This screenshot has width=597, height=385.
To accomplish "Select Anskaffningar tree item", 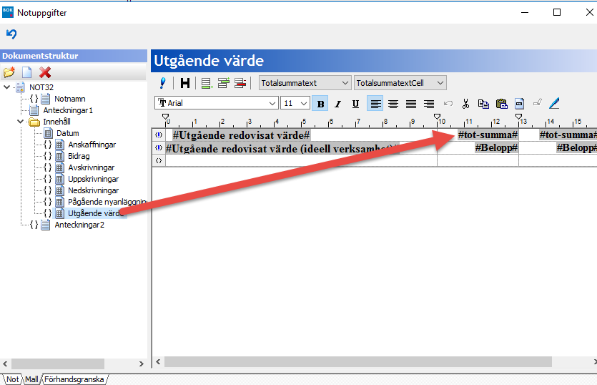I will 92,145.
